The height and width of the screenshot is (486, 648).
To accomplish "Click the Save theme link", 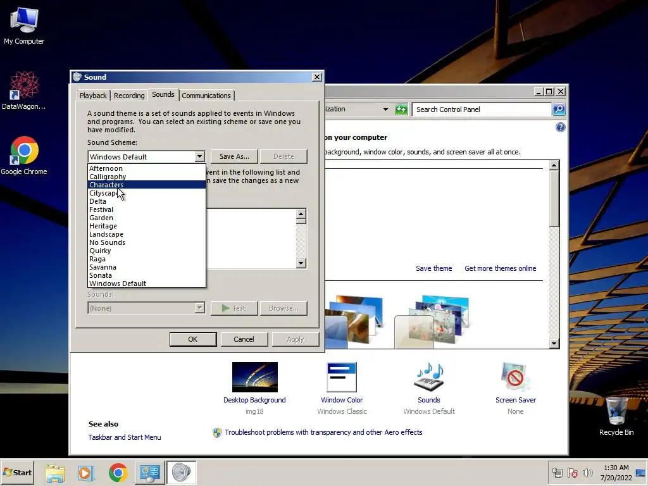I will tap(433, 268).
